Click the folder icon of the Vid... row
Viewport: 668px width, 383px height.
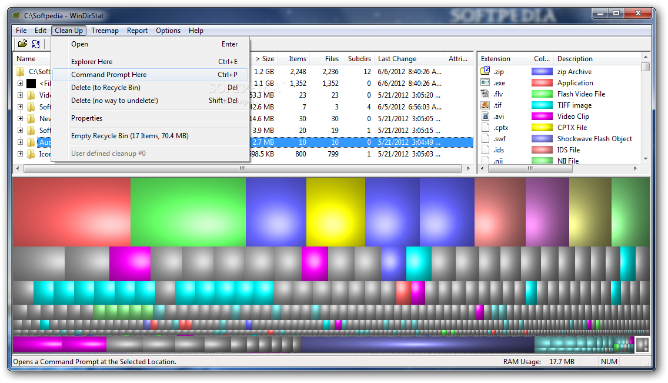click(x=31, y=95)
